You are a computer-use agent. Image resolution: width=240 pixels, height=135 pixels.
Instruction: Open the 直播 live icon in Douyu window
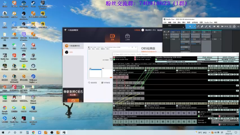tap(112, 37)
